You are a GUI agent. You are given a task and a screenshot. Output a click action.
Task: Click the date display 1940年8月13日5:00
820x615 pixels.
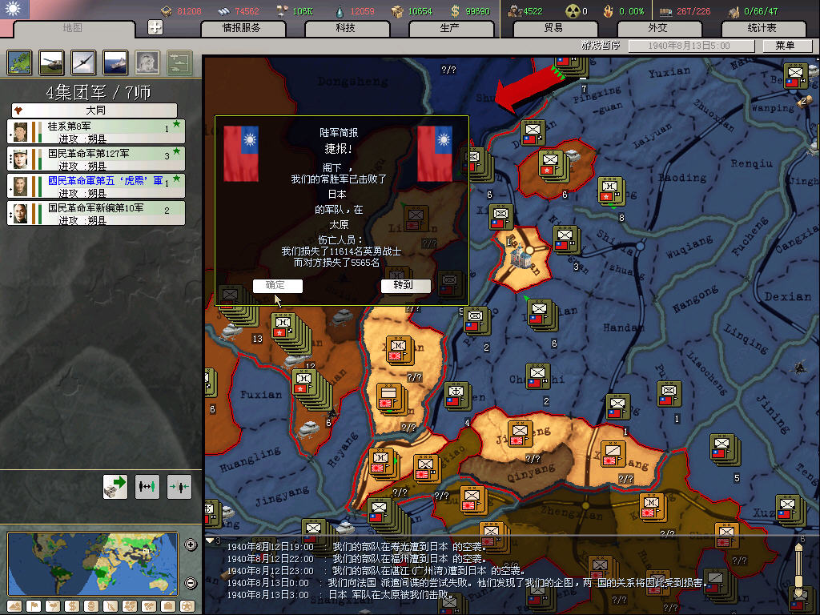(691, 46)
